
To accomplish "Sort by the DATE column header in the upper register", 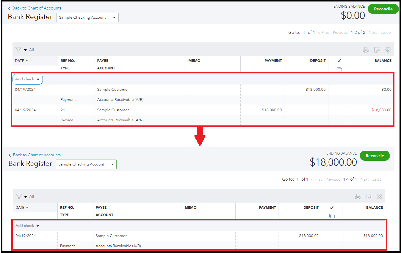I will [21, 61].
